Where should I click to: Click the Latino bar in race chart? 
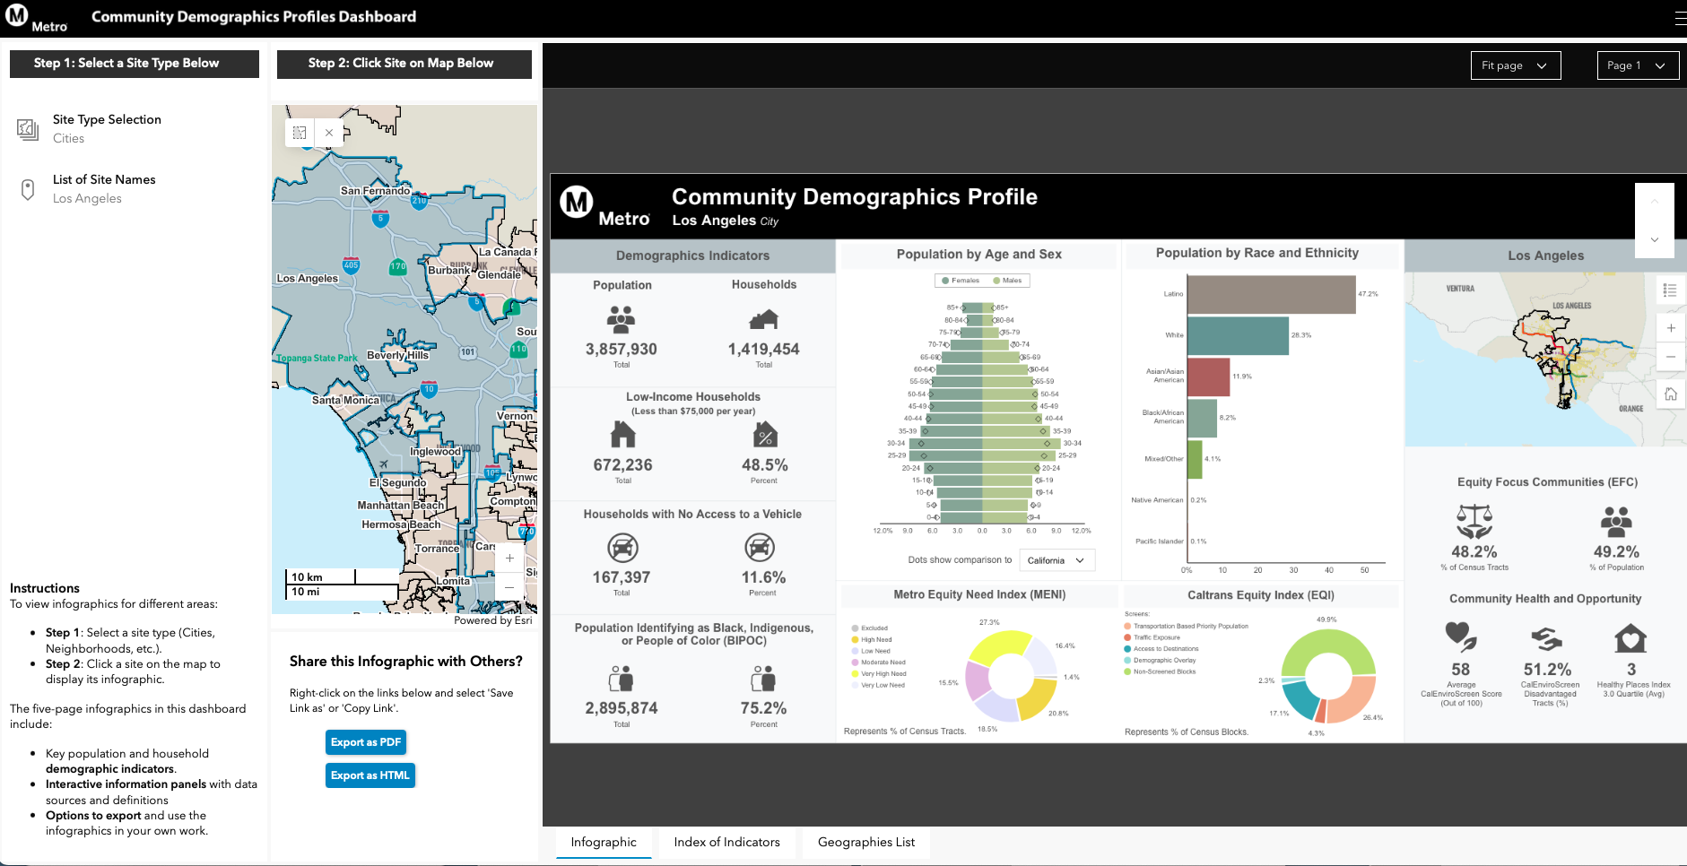click(x=1271, y=294)
